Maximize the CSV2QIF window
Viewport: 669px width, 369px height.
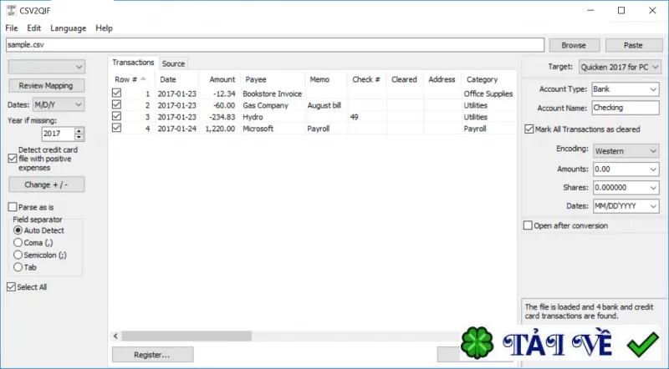click(621, 11)
